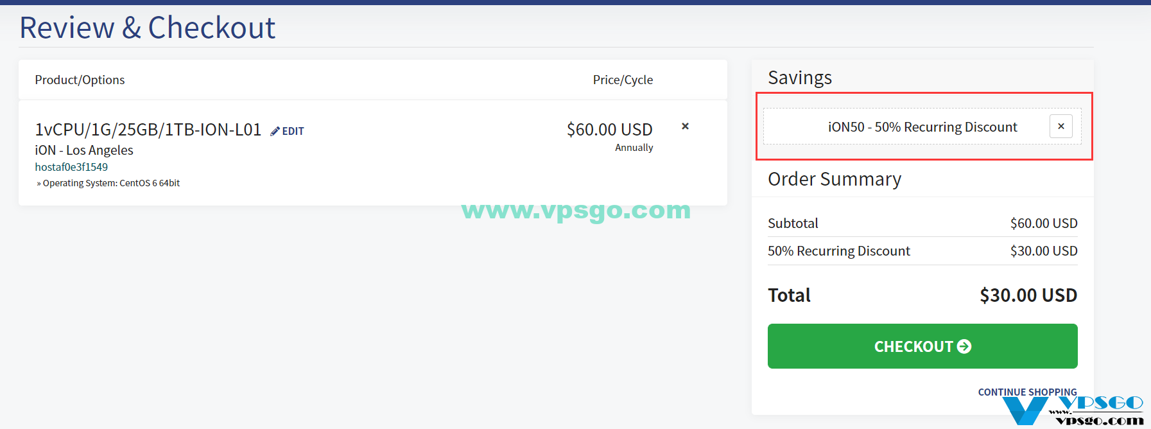Viewport: 1151px width, 429px height.
Task: Click the EDIT link for the product
Action: [x=293, y=131]
